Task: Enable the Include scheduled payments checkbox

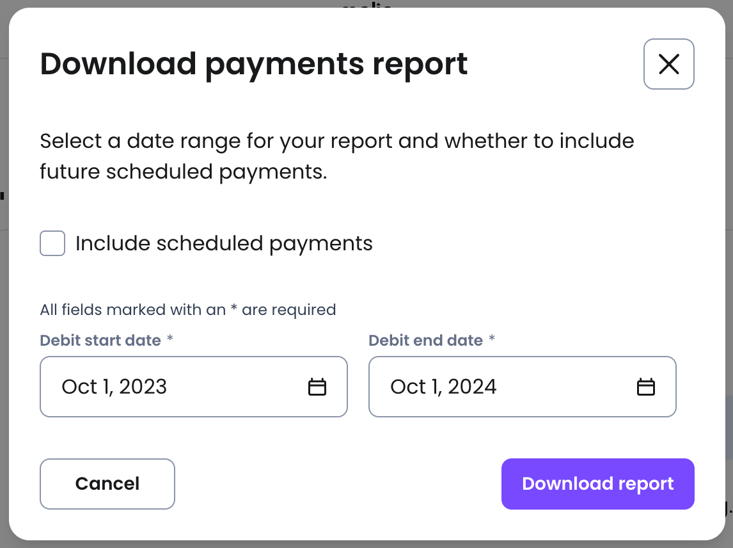Action: 52,243
